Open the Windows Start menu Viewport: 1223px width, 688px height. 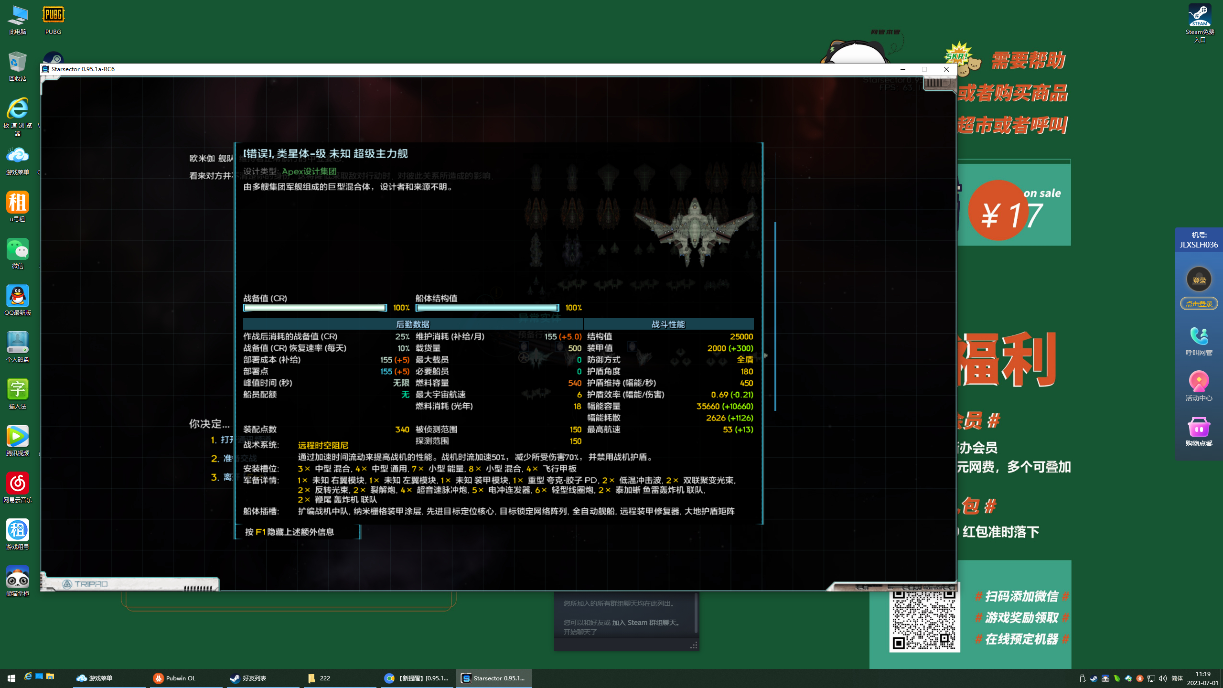(x=11, y=678)
